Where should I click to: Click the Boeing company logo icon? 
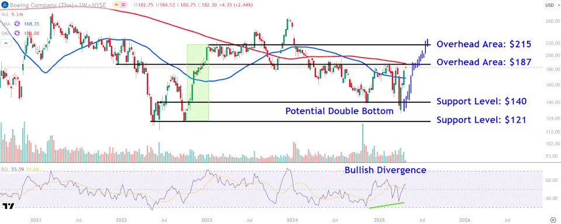point(4,5)
